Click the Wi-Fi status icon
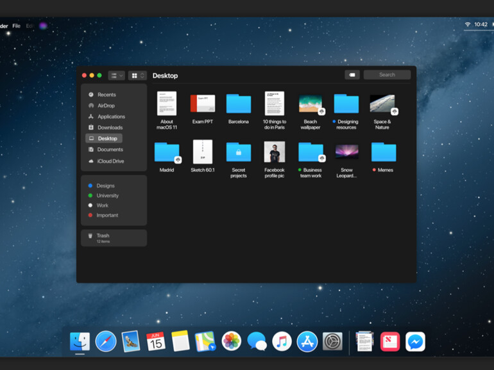Image resolution: width=494 pixels, height=370 pixels. tap(467, 24)
